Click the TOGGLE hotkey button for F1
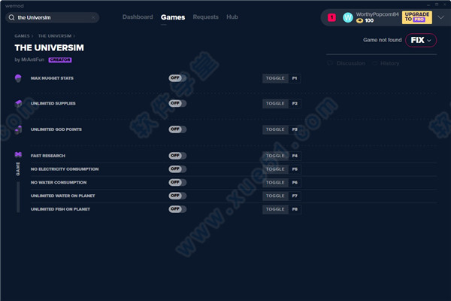 [x=275, y=78]
